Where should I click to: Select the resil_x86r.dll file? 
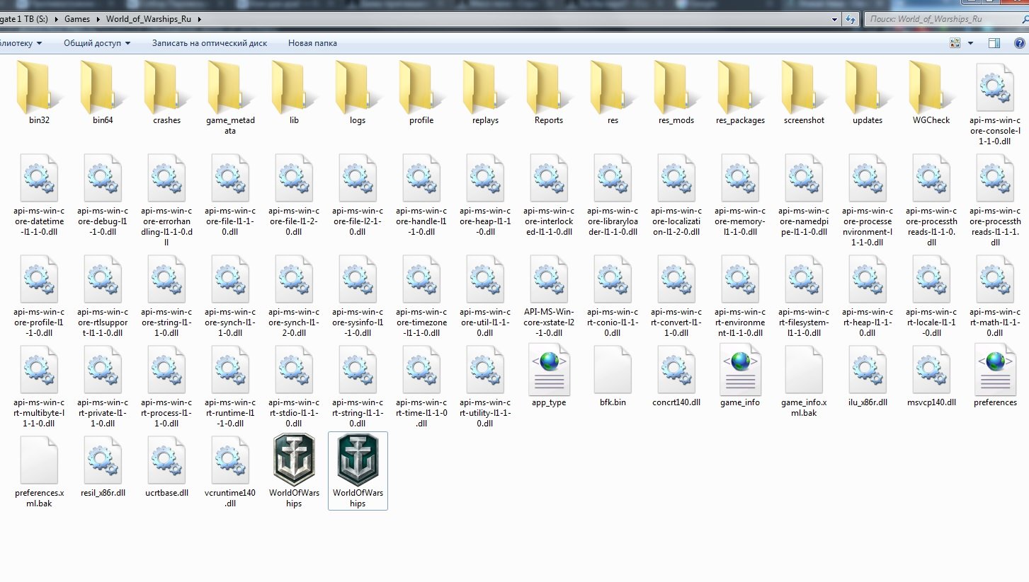[103, 466]
